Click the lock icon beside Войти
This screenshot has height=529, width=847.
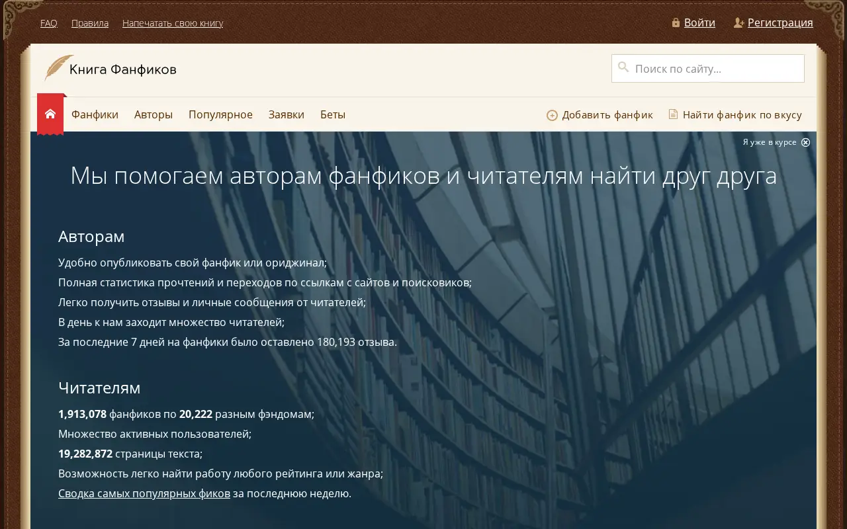click(676, 22)
